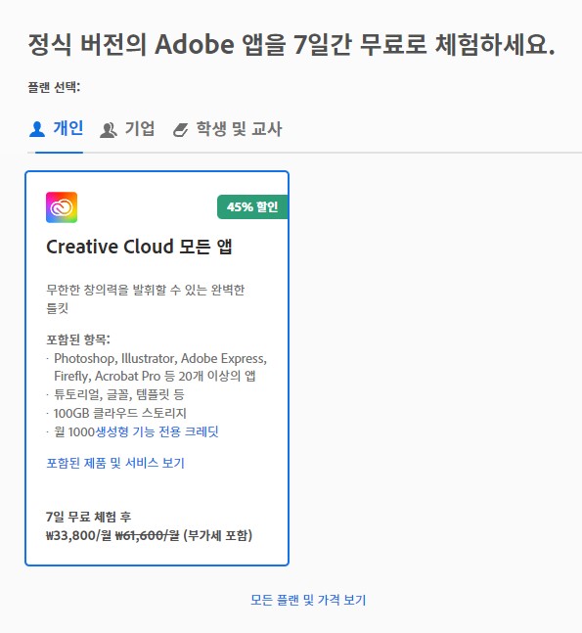Click the (부가세 포함) note
Image resolution: width=582 pixels, height=633 pixels.
pyautogui.click(x=217, y=535)
